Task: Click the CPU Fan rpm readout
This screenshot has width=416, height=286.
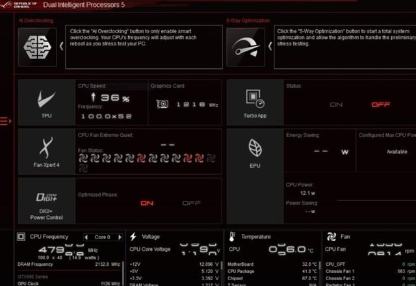Action: click(391, 250)
